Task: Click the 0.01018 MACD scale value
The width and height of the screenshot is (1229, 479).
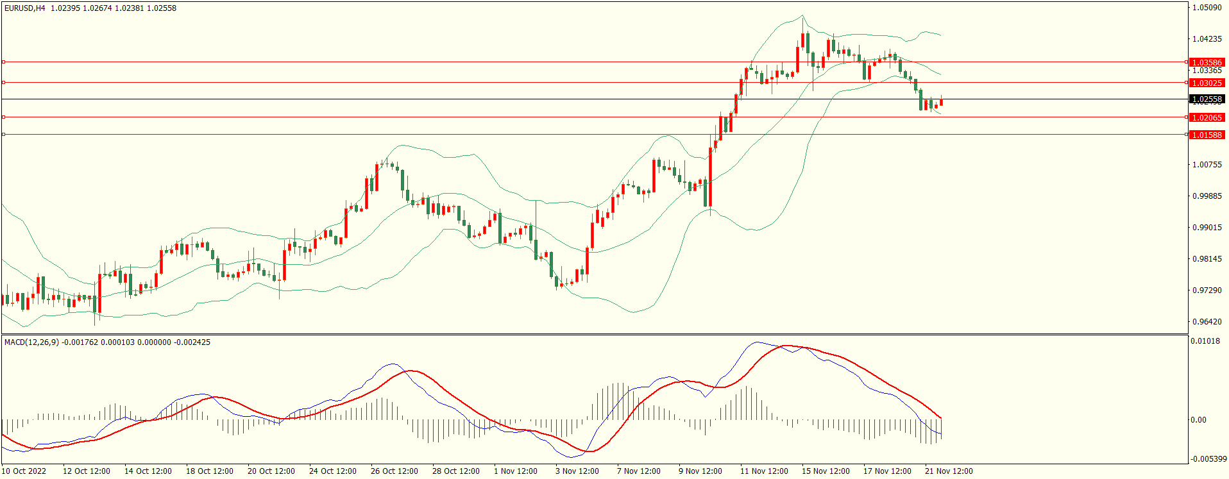Action: [1205, 341]
